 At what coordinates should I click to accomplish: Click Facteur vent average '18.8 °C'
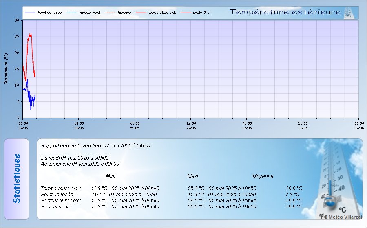294,206
